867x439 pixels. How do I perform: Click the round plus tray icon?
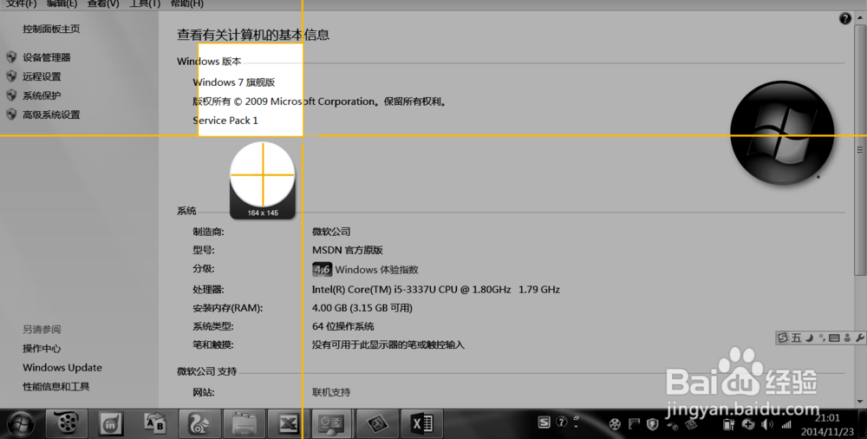pos(748,424)
